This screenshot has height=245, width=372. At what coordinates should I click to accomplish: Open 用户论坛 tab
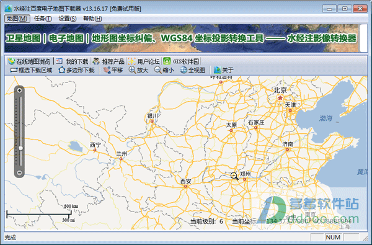144,61
